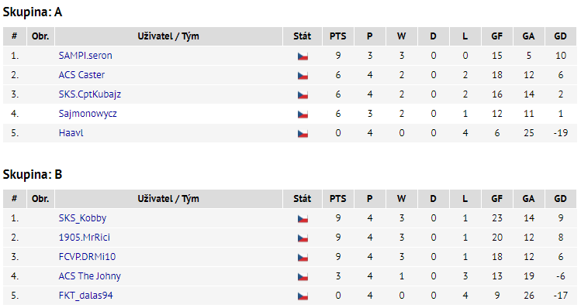Click the PTS column header in Skupina A
This screenshot has height=308, width=581.
pos(338,36)
